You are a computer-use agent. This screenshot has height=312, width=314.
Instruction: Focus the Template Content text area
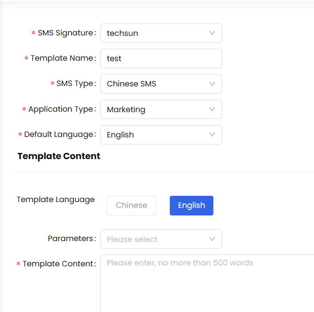(x=207, y=284)
